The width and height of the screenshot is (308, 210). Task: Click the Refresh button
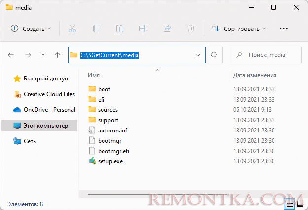pos(214,54)
